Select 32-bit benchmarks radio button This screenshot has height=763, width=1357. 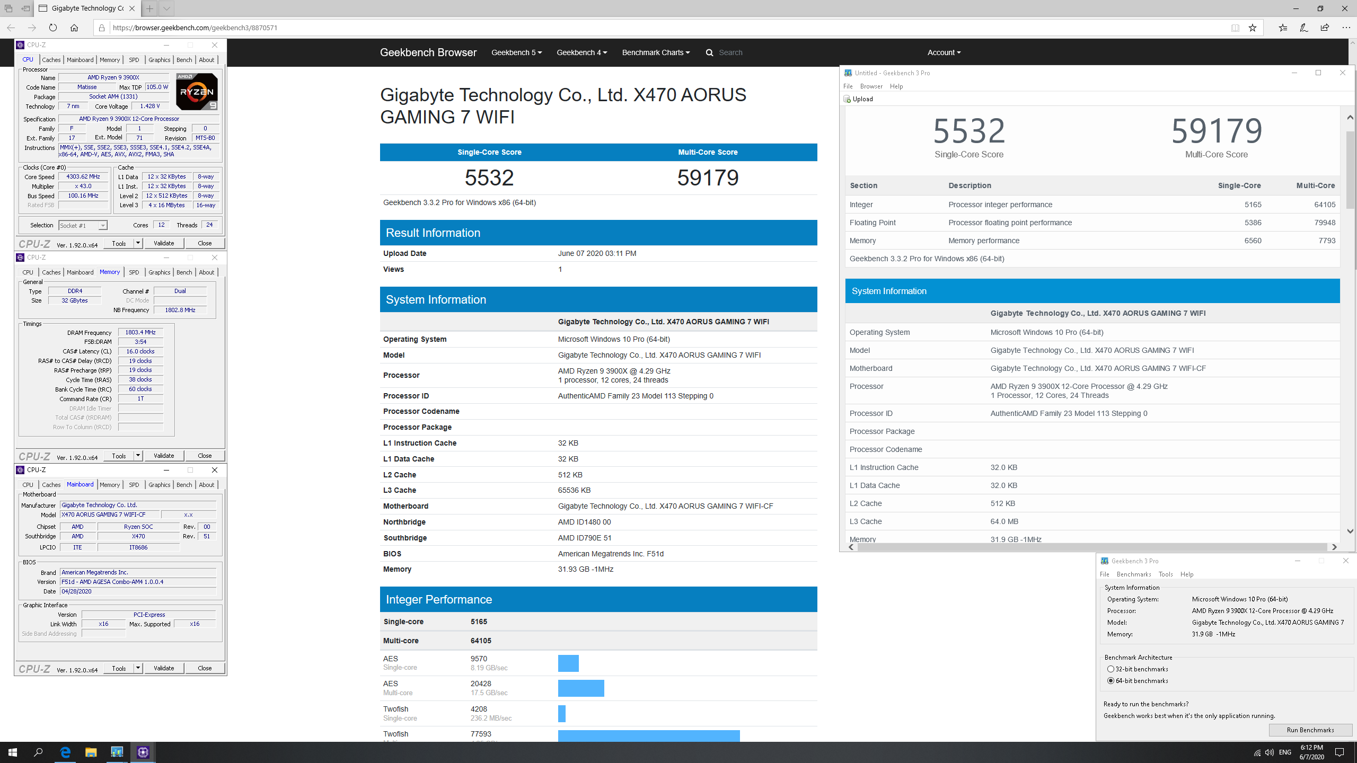(1111, 669)
